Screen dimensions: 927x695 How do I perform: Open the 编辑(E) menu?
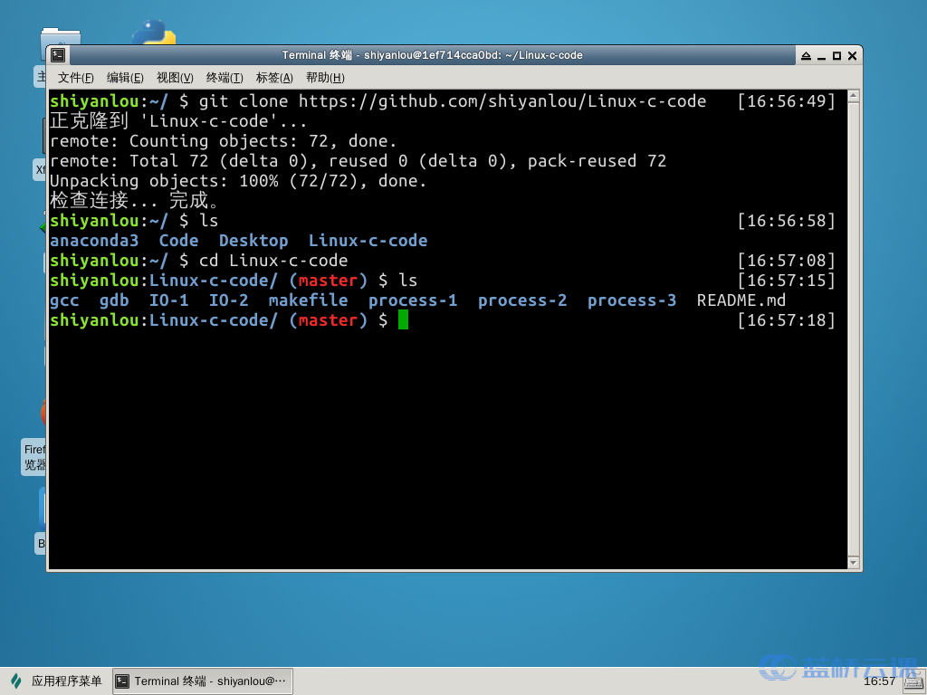[x=125, y=78]
